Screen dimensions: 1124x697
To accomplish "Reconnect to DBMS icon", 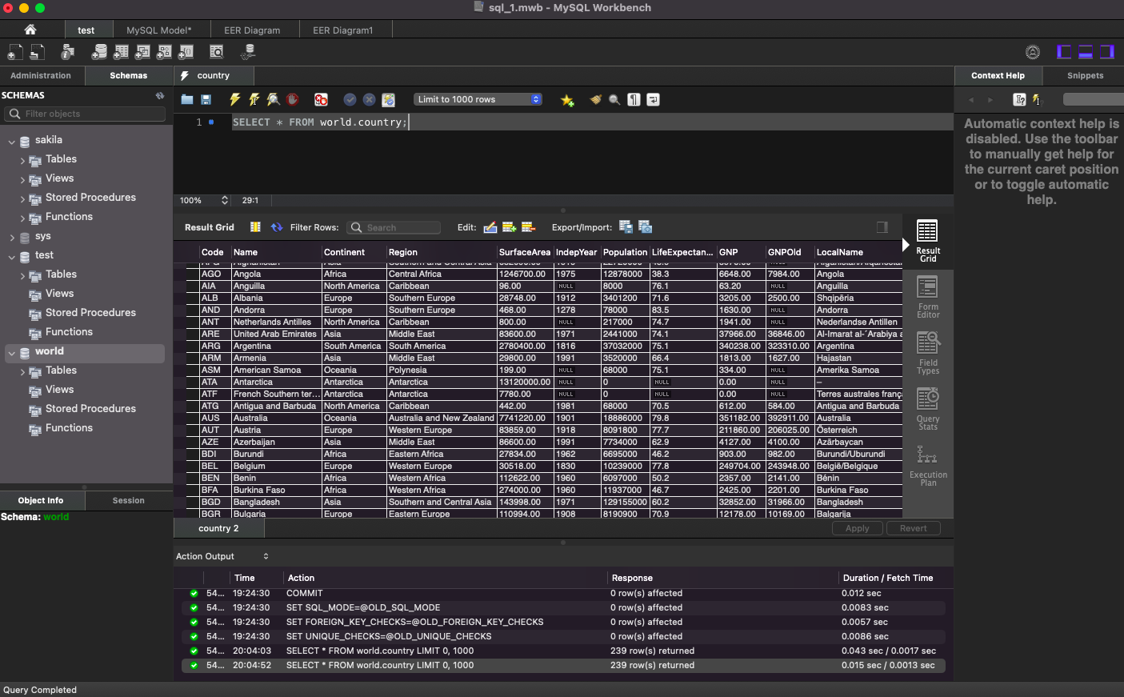I will click(248, 52).
